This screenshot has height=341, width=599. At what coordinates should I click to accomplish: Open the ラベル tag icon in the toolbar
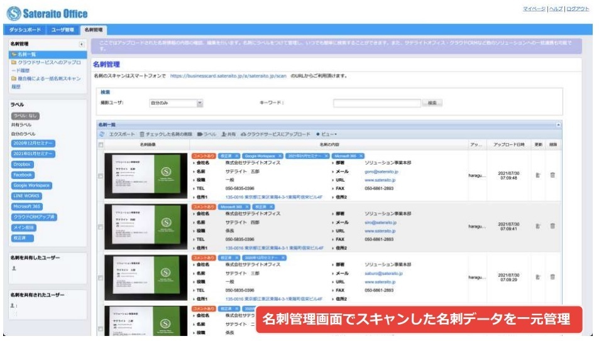coord(201,134)
